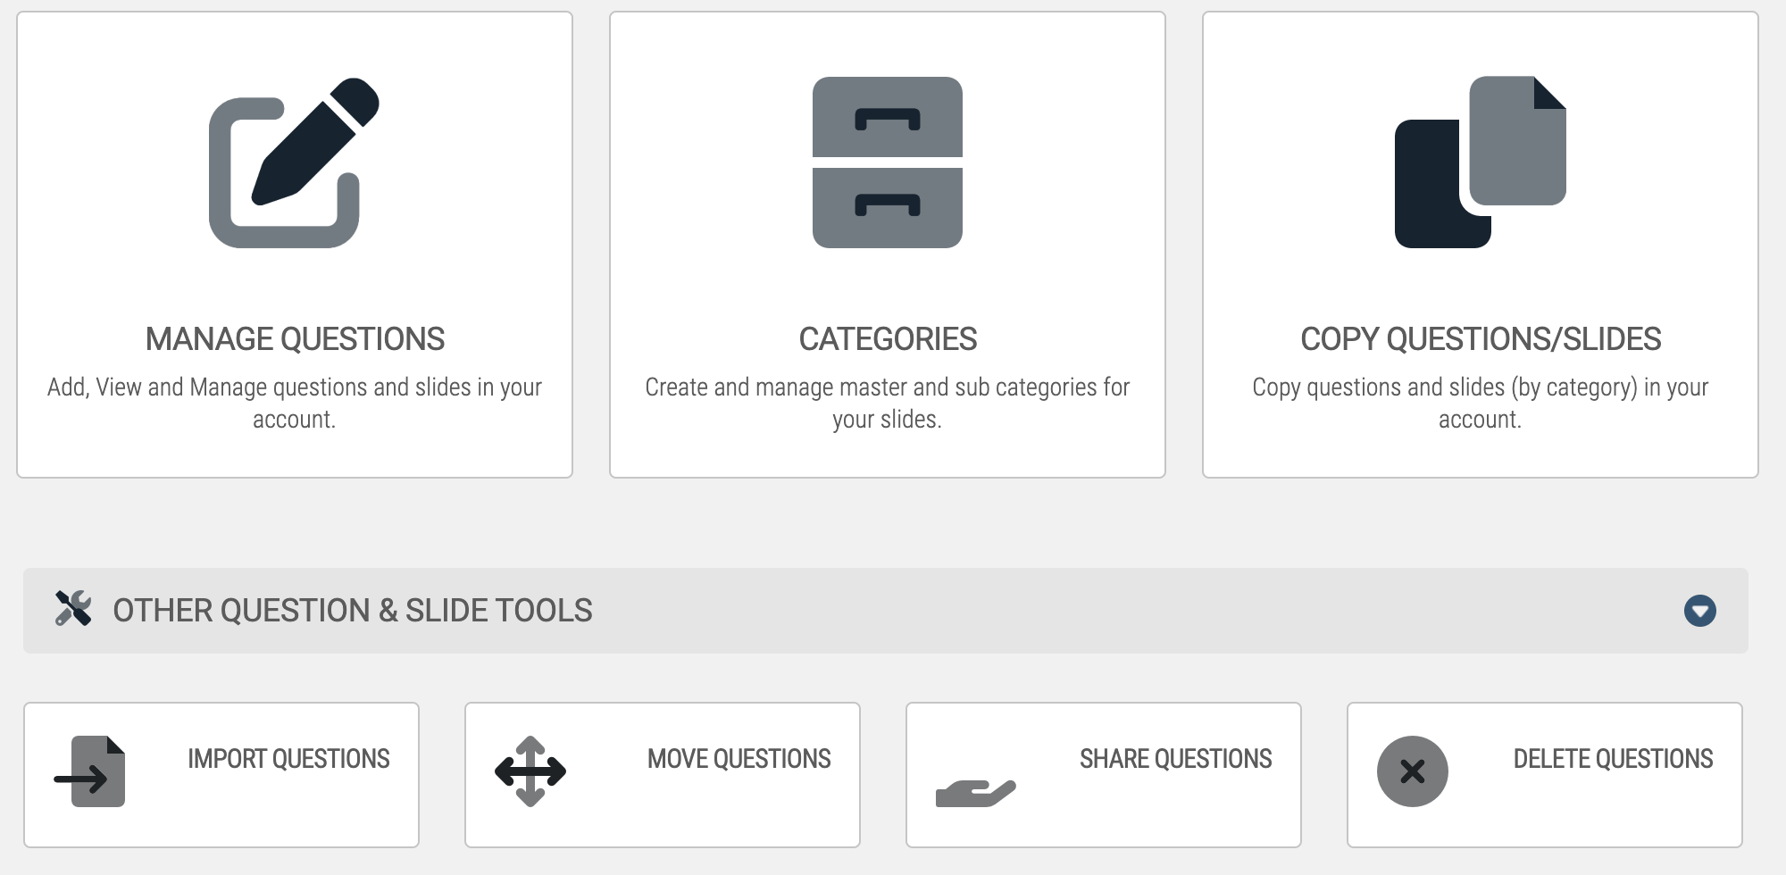The image size is (1786, 875).
Task: Select the SHARE QUESTIONS label
Action: 1176,759
